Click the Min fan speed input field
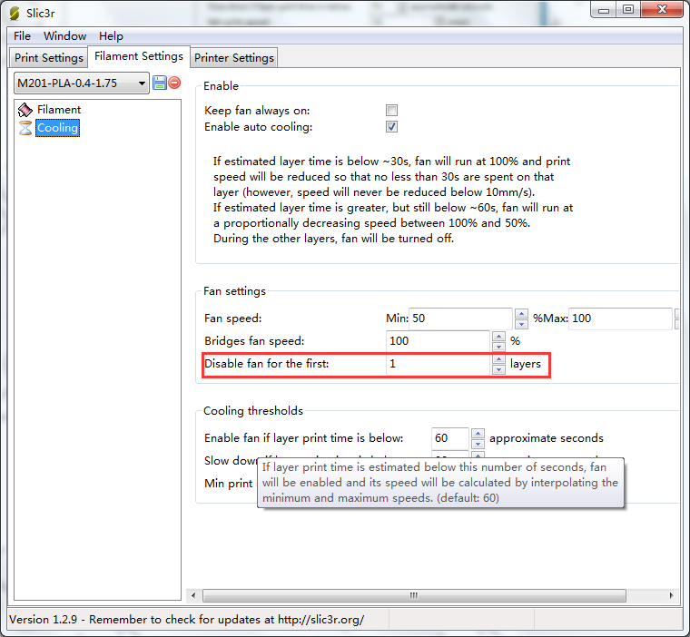This screenshot has width=690, height=637. click(x=460, y=318)
